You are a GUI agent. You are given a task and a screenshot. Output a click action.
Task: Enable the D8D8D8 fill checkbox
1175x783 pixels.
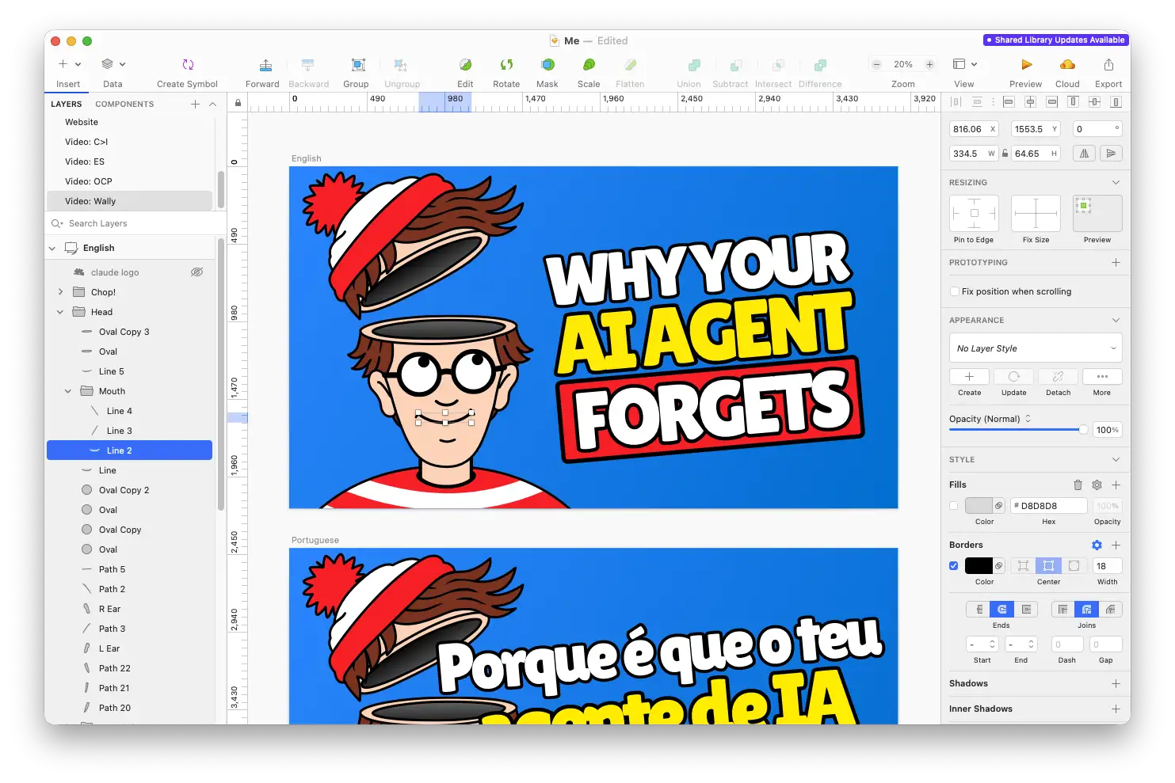click(953, 506)
